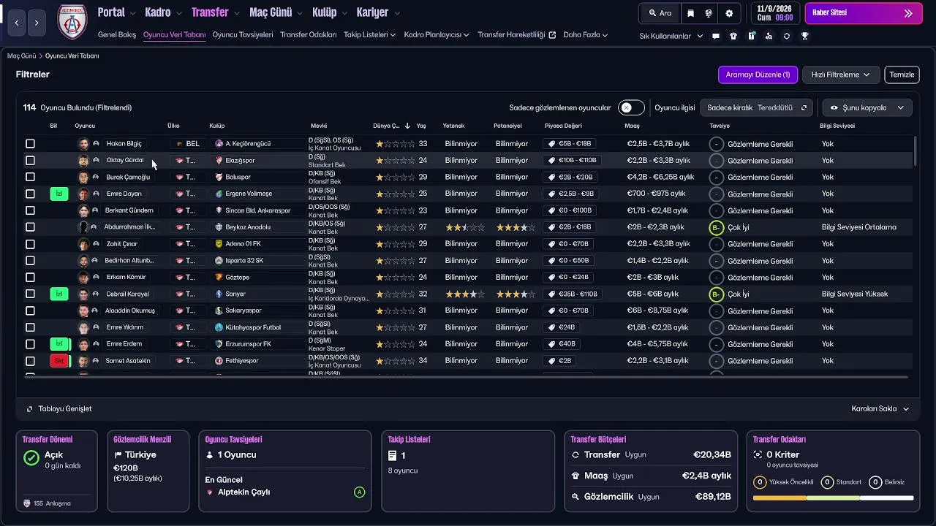Click green checkmark in Transfer Dönemi card
Viewport: 936px width, 526px height.
pyautogui.click(x=31, y=458)
